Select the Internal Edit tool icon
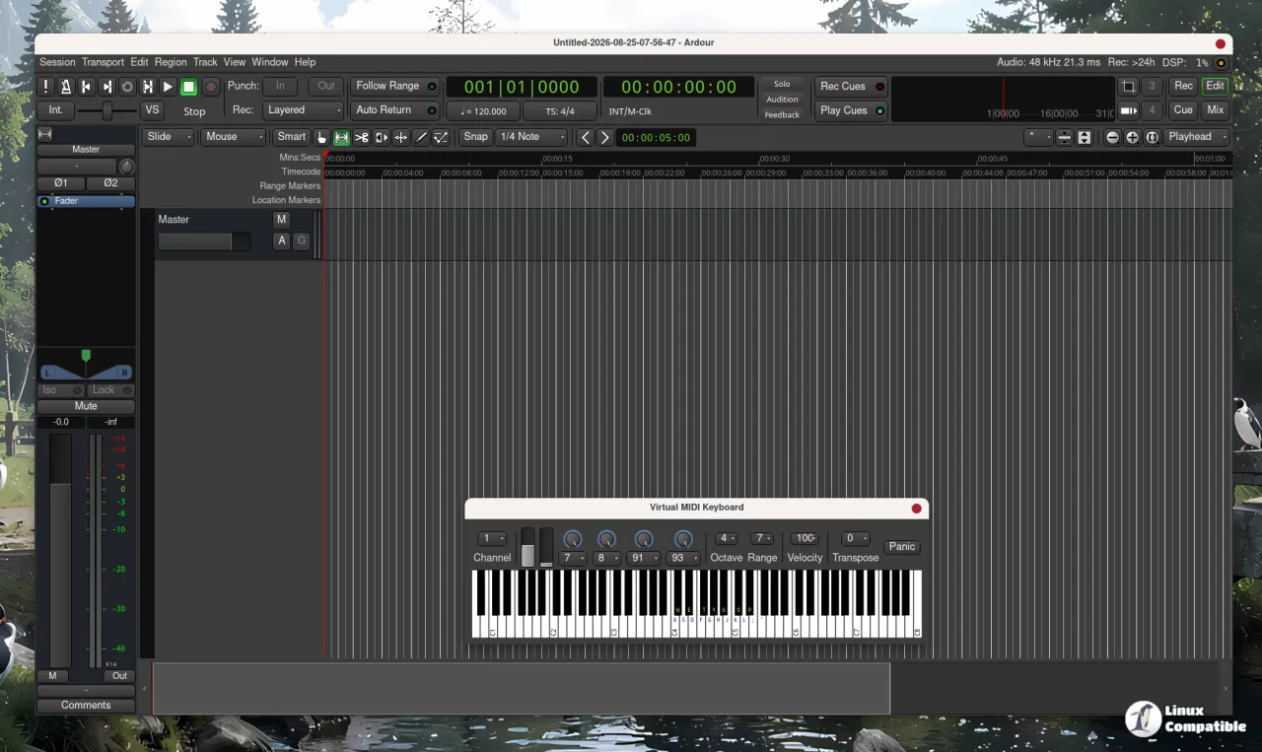This screenshot has height=752, width=1262. pos(441,138)
